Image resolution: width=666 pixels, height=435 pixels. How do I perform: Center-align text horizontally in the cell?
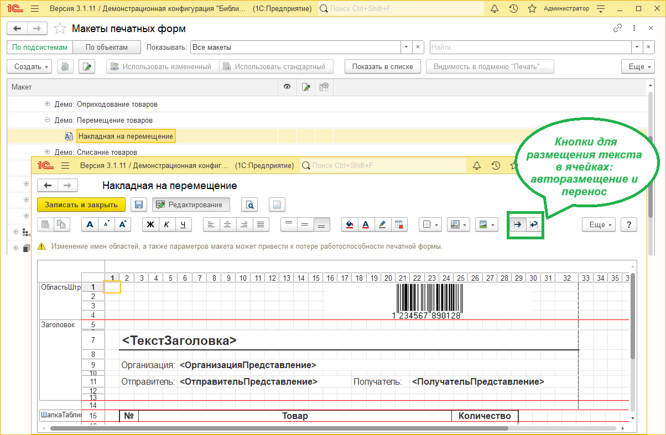click(227, 224)
